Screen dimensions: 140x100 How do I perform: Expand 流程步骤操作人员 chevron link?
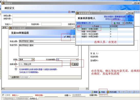[93, 23]
